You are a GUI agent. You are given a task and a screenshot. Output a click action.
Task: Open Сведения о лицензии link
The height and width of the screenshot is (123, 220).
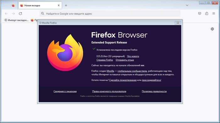coord(65,91)
